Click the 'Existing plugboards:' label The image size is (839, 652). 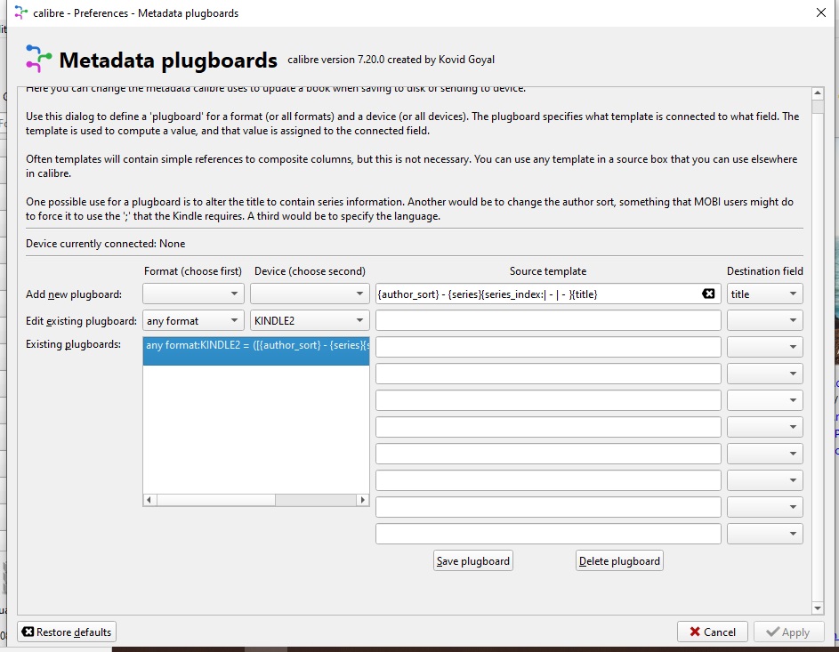[x=73, y=344]
